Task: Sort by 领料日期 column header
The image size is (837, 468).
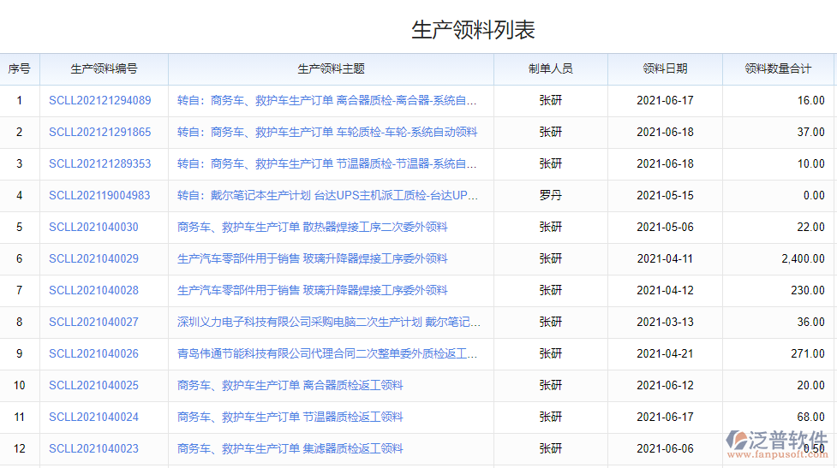Action: [x=665, y=68]
